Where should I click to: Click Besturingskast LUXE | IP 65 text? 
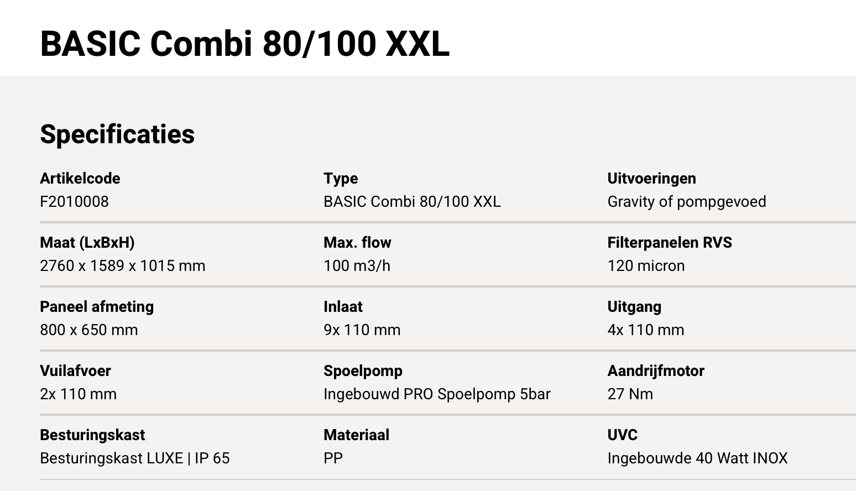134,458
